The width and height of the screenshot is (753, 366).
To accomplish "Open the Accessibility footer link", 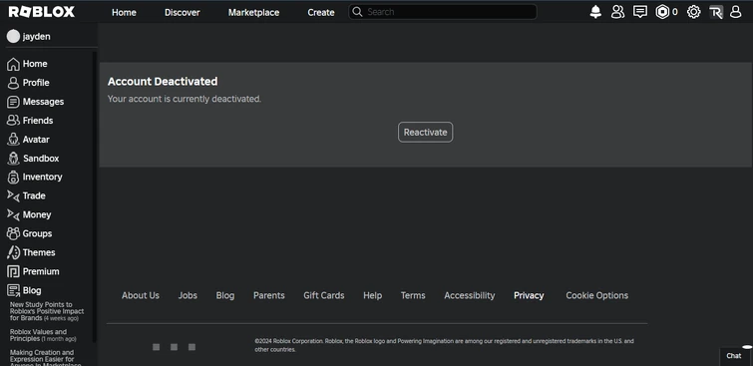I will coord(469,296).
